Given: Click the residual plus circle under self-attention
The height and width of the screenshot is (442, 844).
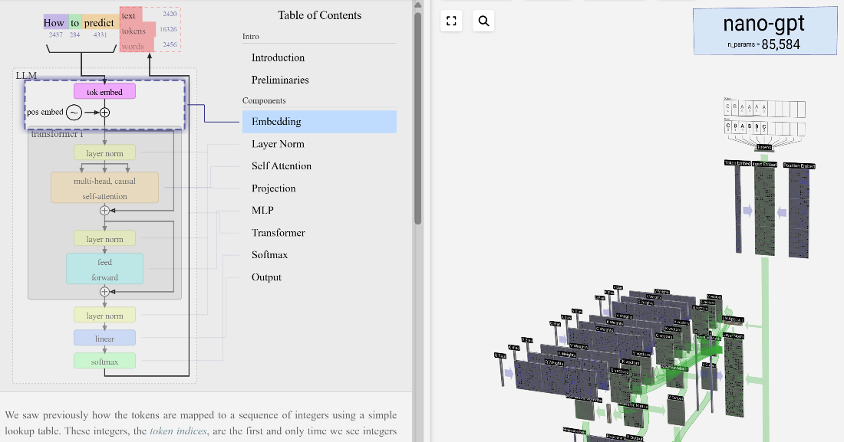Looking at the screenshot, I should click(x=104, y=210).
